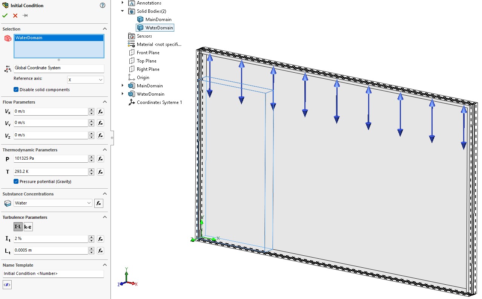Click the pressure P value field
This screenshot has height=299, width=482.
pyautogui.click(x=51, y=159)
